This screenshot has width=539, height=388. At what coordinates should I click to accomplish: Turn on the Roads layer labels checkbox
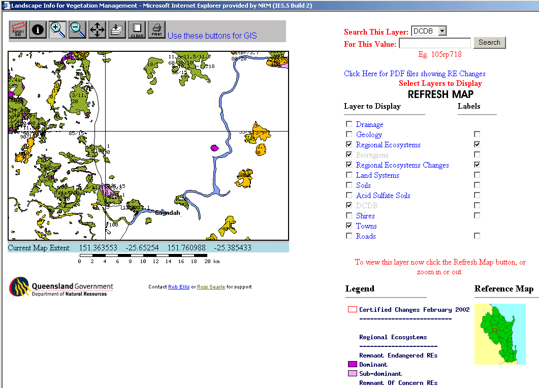click(x=477, y=236)
